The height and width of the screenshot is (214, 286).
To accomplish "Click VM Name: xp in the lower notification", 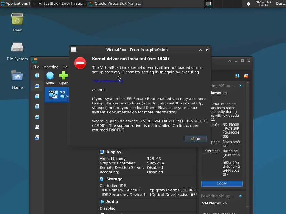I will 214,203.
